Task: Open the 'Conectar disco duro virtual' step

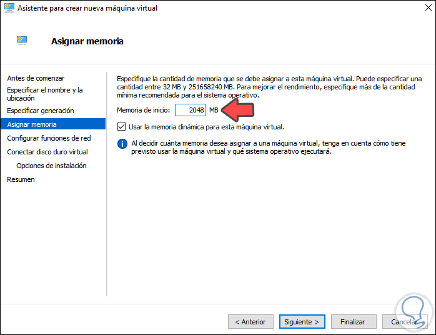Action: (x=47, y=152)
